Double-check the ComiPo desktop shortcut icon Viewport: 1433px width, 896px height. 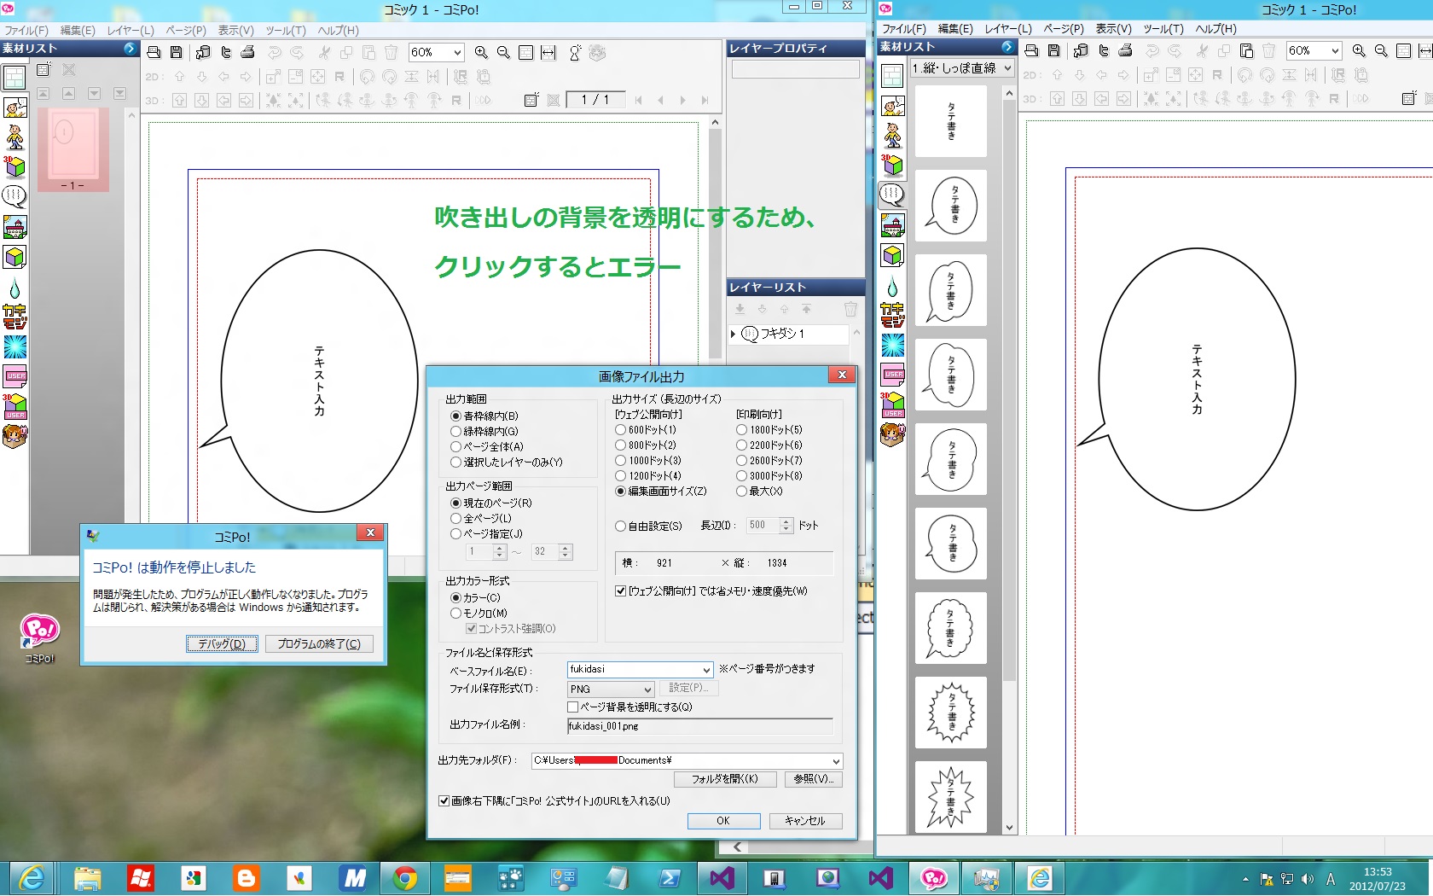click(x=39, y=633)
